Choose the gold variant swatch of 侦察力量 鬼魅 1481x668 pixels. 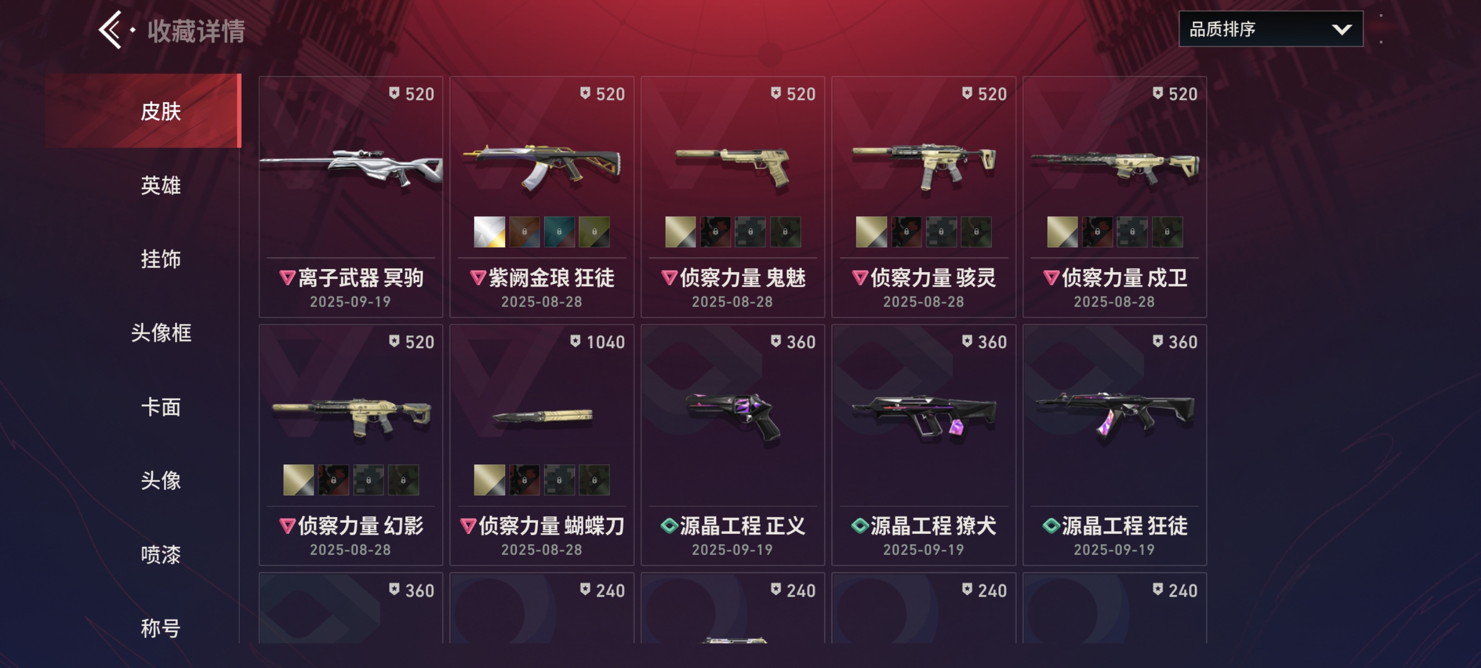pos(680,232)
